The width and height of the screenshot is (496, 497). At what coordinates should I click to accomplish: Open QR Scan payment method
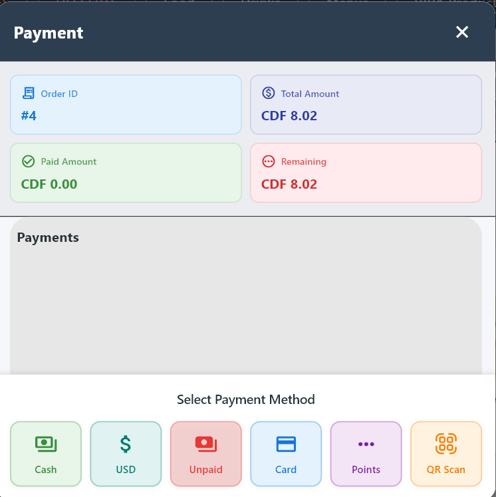pos(446,454)
